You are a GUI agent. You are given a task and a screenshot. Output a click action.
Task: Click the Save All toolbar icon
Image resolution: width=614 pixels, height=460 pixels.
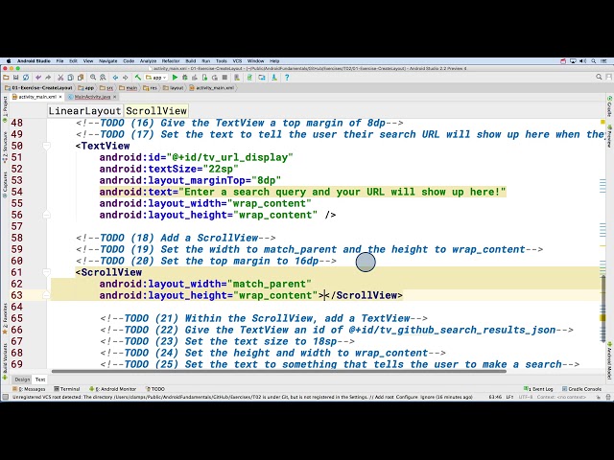(16, 78)
